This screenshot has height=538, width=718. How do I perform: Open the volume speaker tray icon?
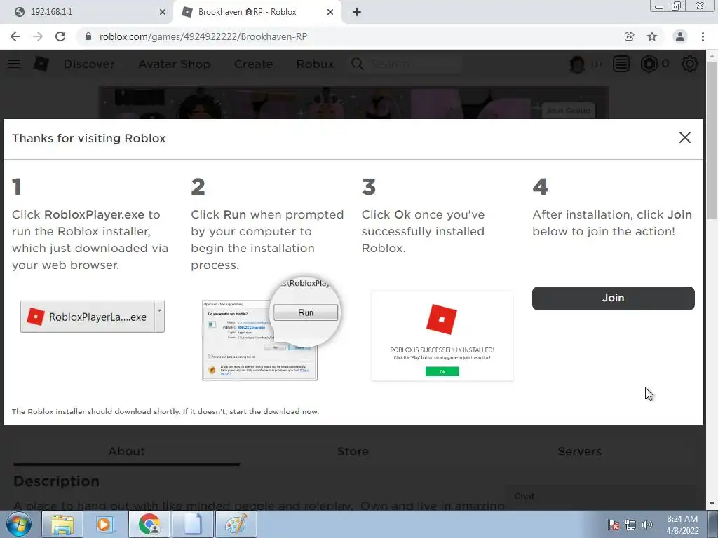[647, 525]
